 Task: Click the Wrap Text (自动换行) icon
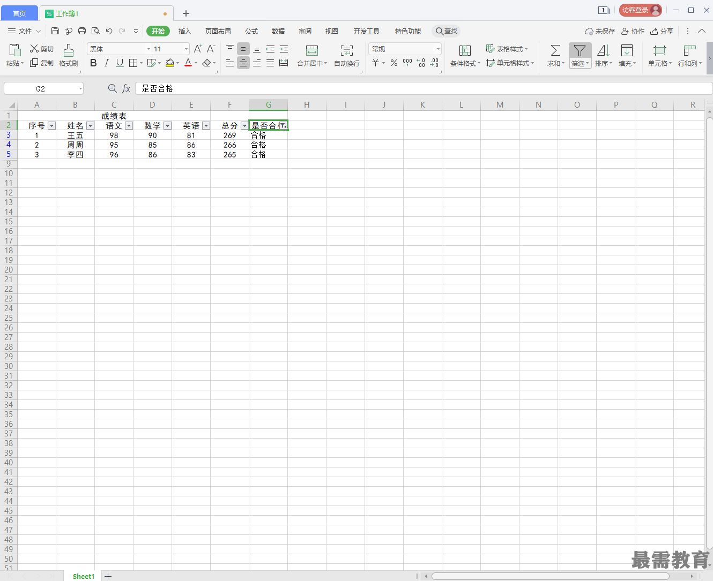click(347, 50)
